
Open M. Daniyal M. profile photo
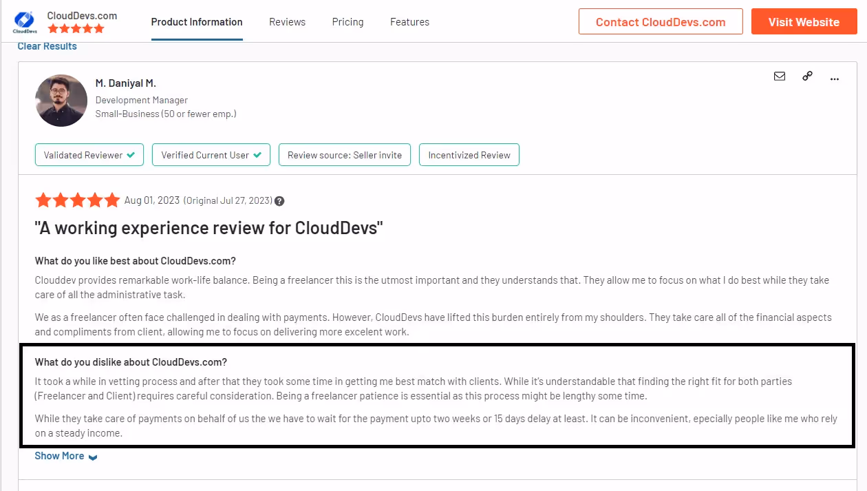61,101
